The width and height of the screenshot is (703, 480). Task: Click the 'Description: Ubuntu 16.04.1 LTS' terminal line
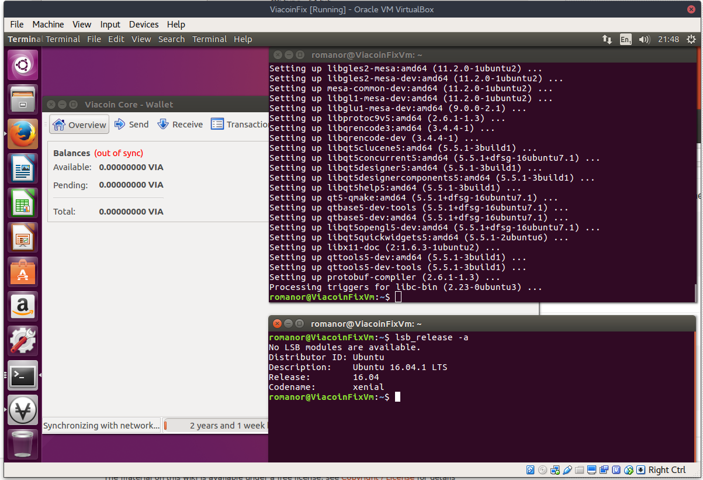pos(358,367)
